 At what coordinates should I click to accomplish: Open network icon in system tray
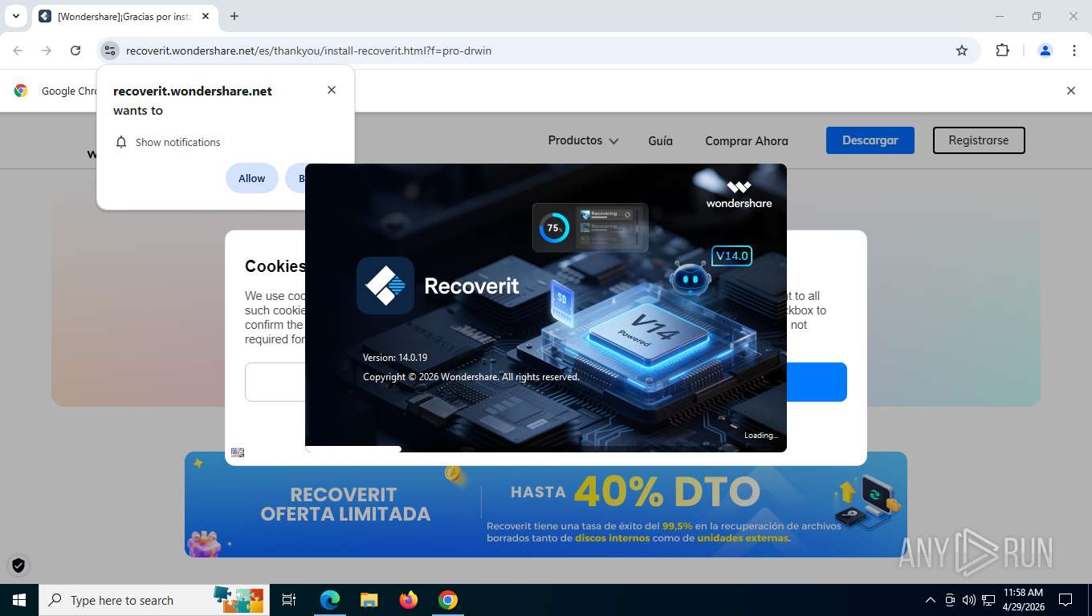(x=988, y=600)
